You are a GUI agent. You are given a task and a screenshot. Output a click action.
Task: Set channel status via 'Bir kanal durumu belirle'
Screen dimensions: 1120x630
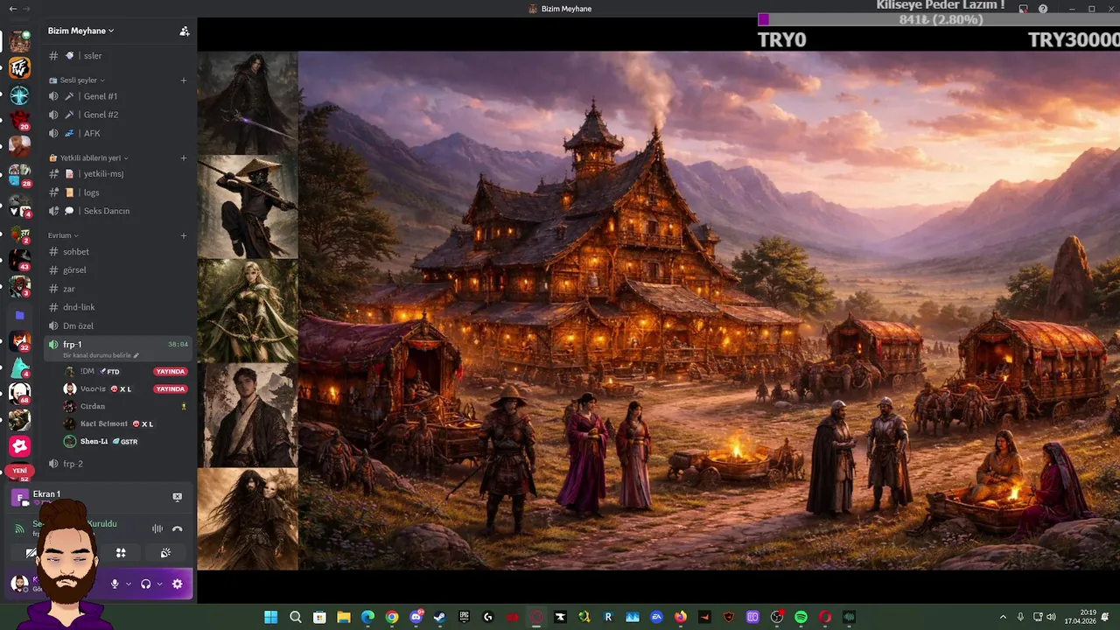tap(100, 355)
